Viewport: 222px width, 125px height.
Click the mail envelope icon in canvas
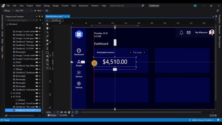[x=189, y=33]
